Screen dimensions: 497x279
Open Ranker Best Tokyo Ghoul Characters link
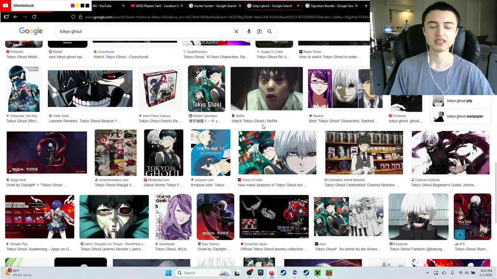pyautogui.click(x=343, y=121)
